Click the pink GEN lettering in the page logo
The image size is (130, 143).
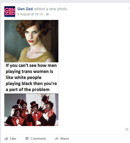(10, 10)
